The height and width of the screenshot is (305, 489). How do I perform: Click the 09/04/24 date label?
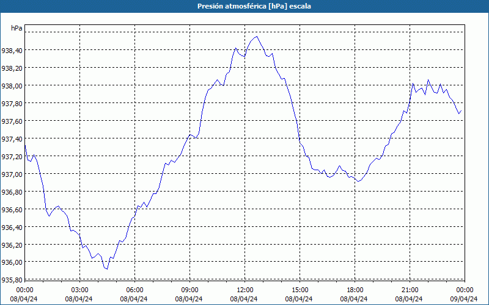point(464,299)
